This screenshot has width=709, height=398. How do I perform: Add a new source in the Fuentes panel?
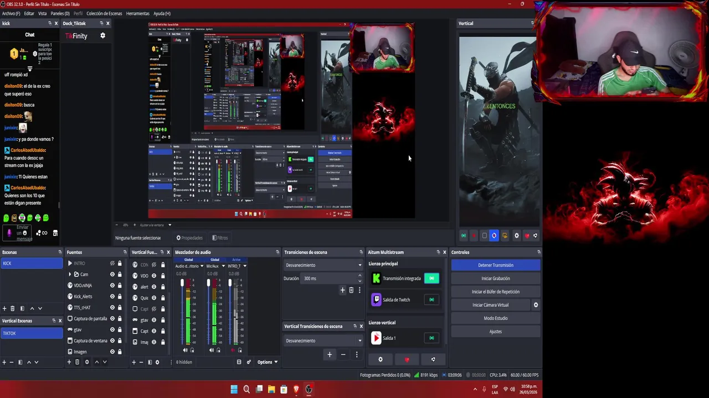click(x=69, y=362)
